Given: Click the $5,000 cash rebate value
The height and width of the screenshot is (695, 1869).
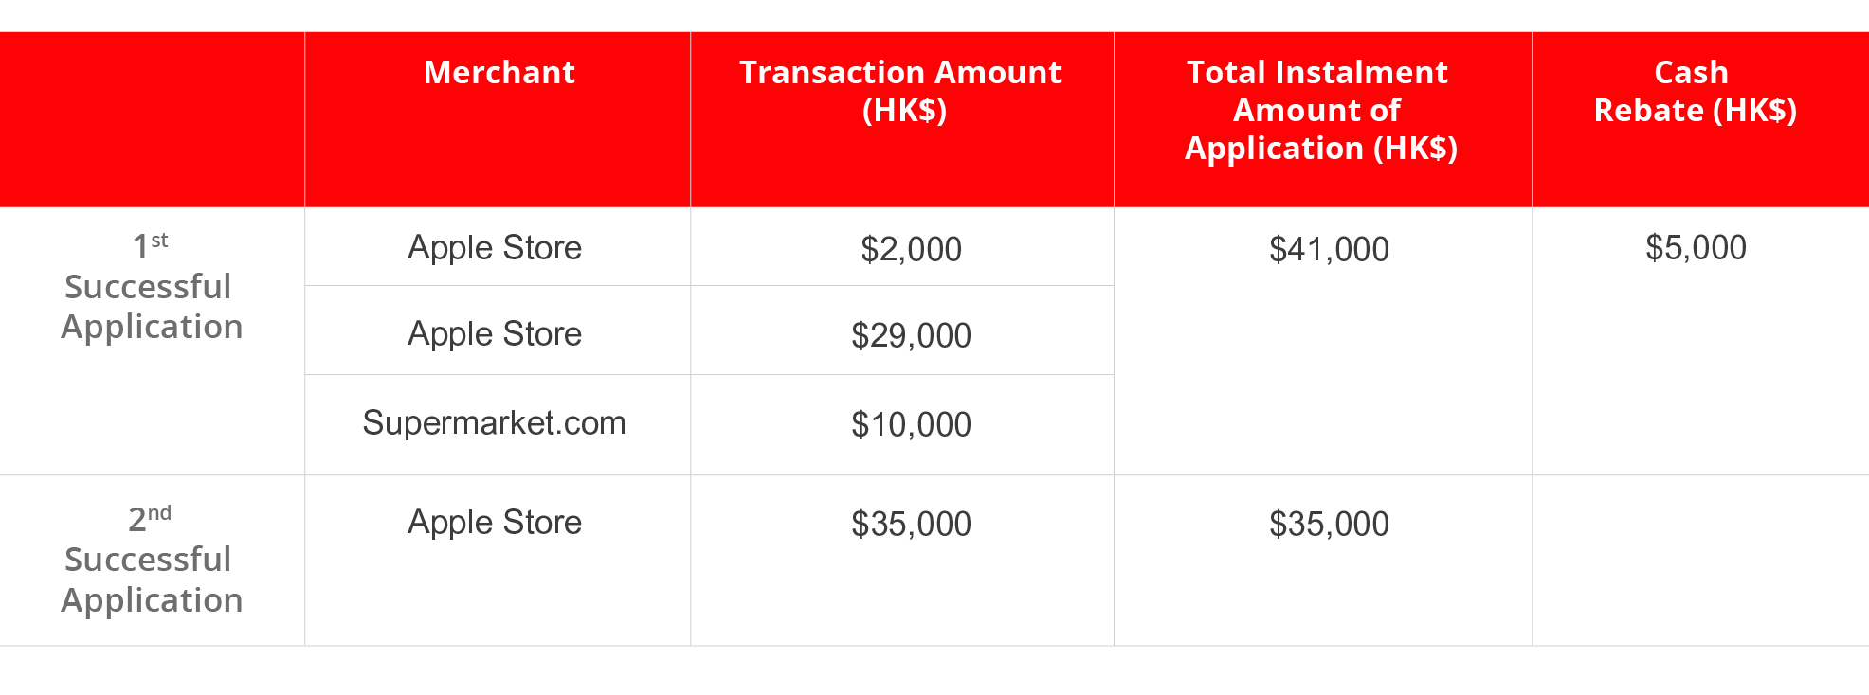Looking at the screenshot, I should [x=1696, y=248].
